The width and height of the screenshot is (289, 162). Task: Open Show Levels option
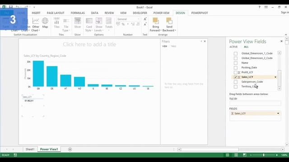(x=99, y=25)
